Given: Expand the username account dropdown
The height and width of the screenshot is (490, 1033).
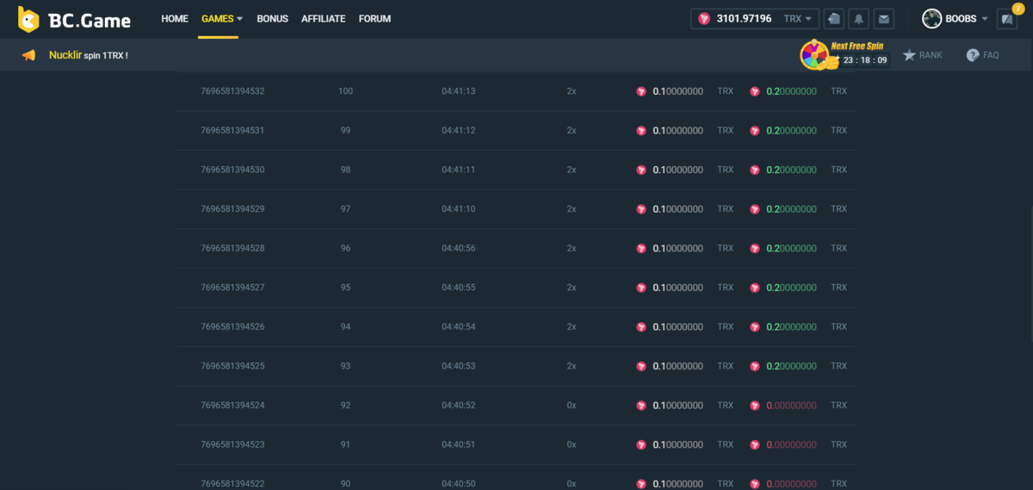Looking at the screenshot, I should coord(967,19).
